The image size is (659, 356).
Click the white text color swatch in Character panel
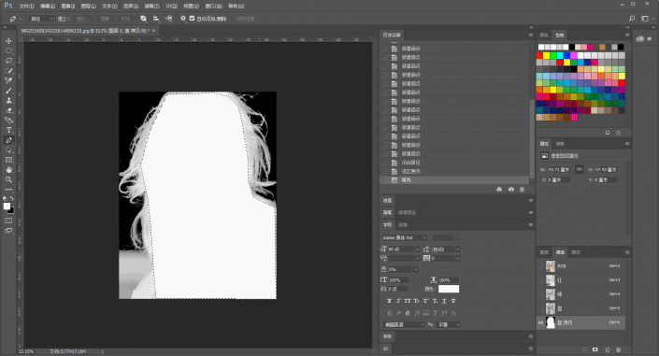(449, 289)
